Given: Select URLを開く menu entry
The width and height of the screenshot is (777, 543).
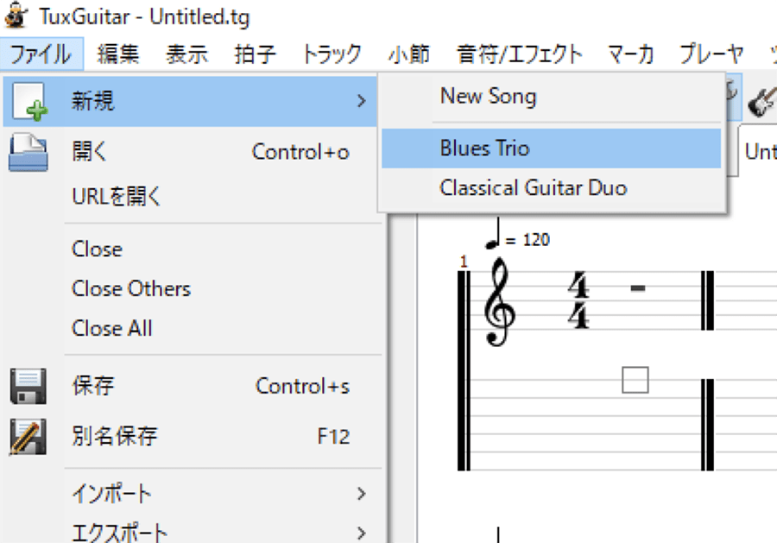Looking at the screenshot, I should click(117, 197).
